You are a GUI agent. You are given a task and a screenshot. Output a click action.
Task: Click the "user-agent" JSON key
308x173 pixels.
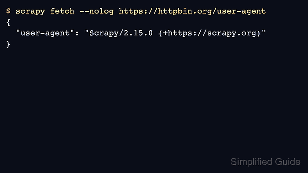(x=45, y=33)
